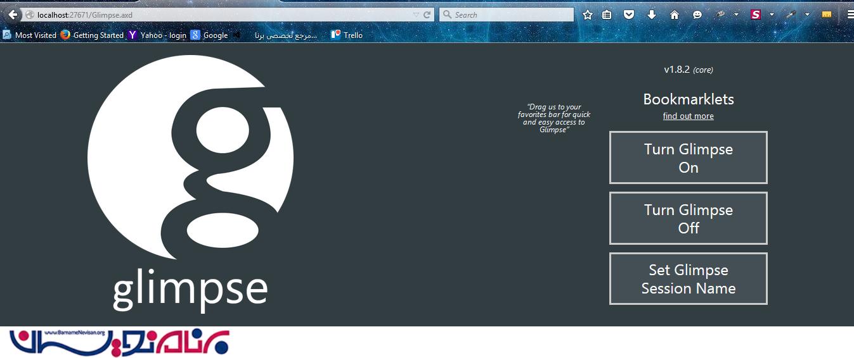Screen dimensions: 854x358
Task: Click the Turn Glimpse Off button
Action: [689, 218]
